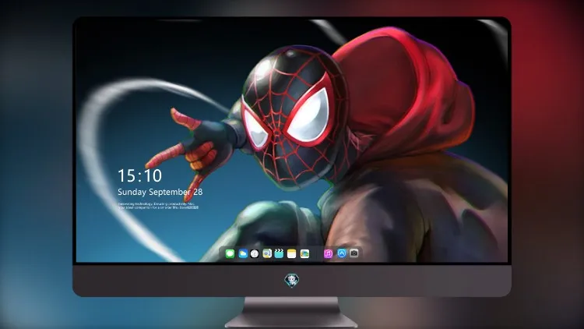Image resolution: width=584 pixels, height=329 pixels.
Task: Launch the pink iTunes music app
Action: point(328,254)
